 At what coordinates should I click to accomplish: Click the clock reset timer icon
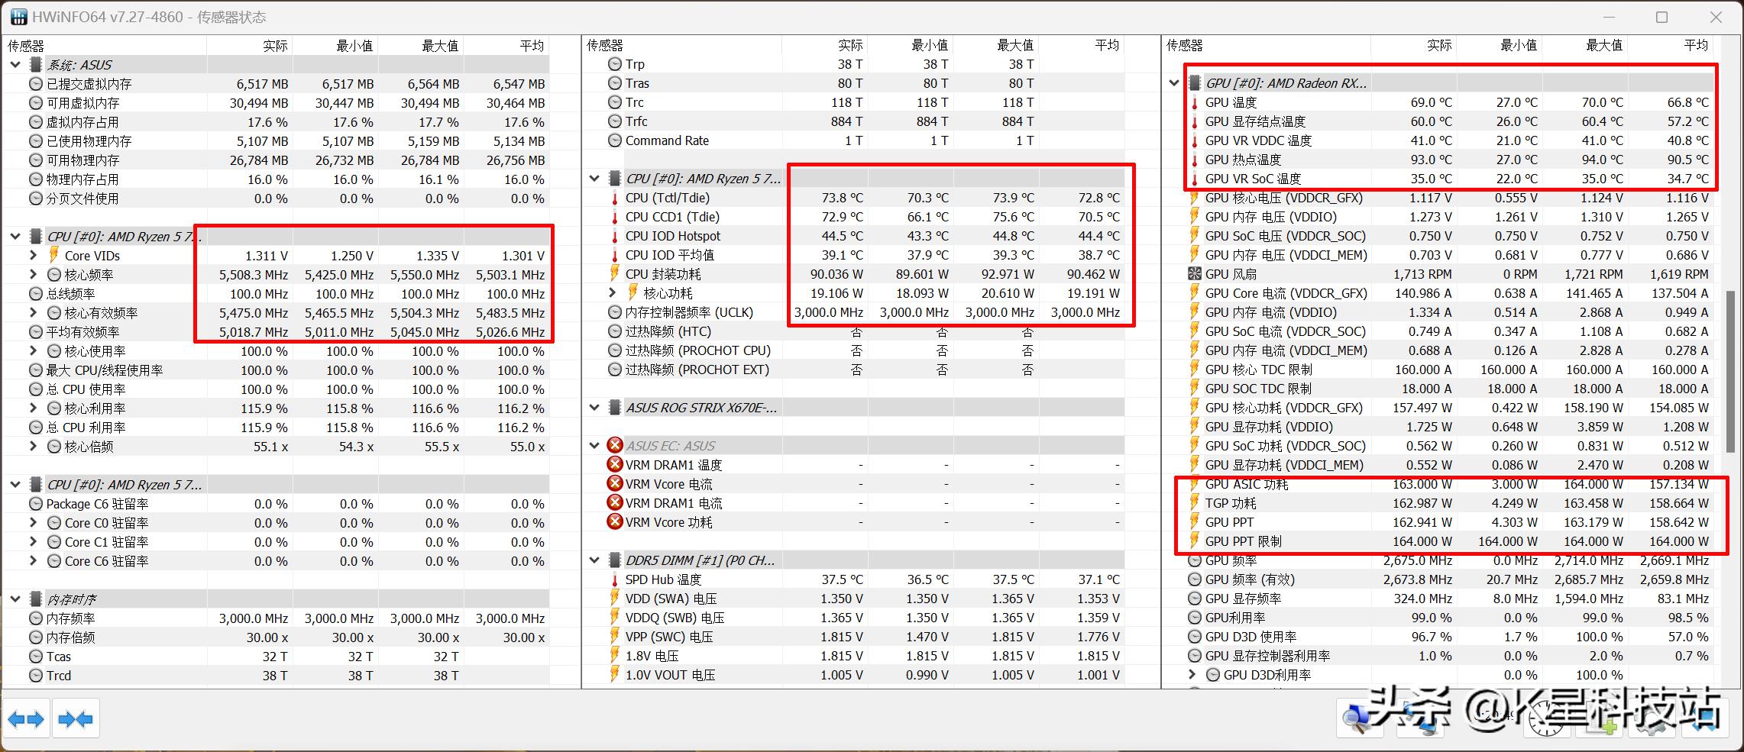tap(1546, 719)
